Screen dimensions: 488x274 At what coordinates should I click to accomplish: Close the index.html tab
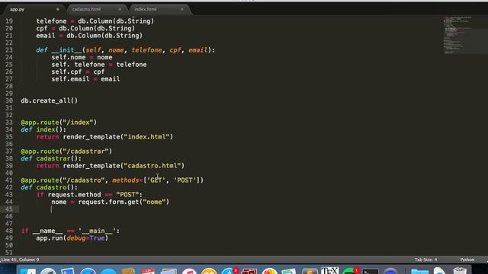[x=182, y=9]
